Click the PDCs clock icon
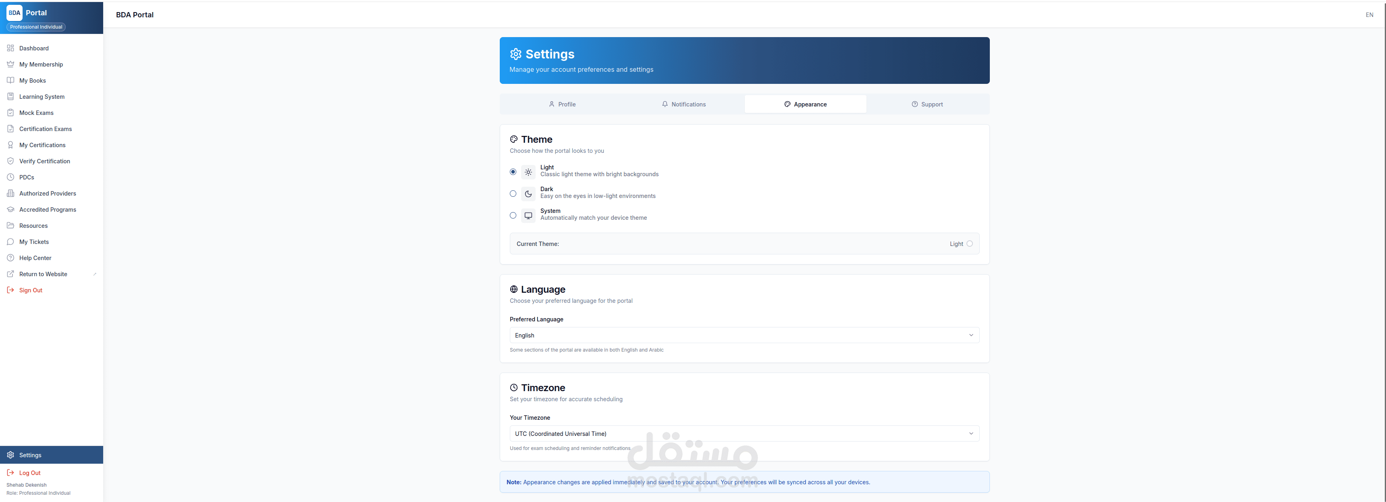The image size is (1386, 502). [10, 177]
